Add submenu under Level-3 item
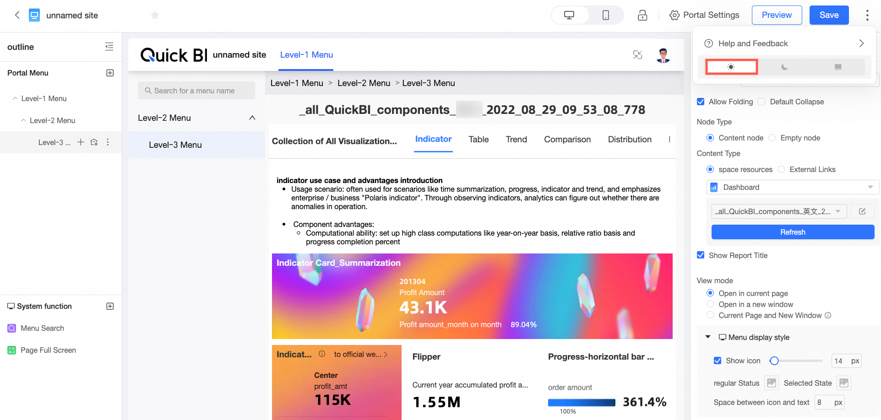Viewport: 881px width, 420px height. tap(81, 142)
